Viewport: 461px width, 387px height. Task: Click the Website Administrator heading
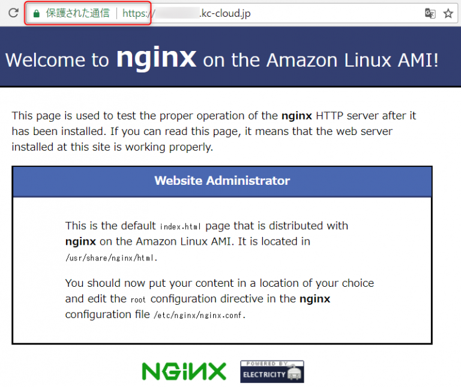click(222, 181)
